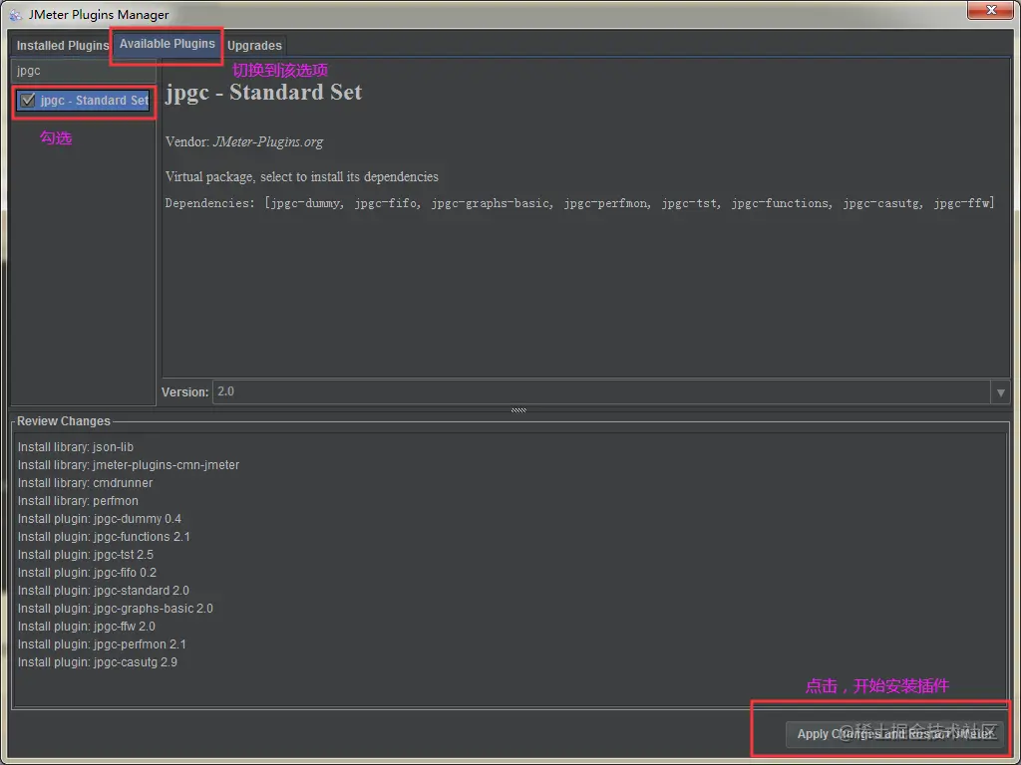Click 'Install library: cmdrunner' line

pyautogui.click(x=86, y=483)
